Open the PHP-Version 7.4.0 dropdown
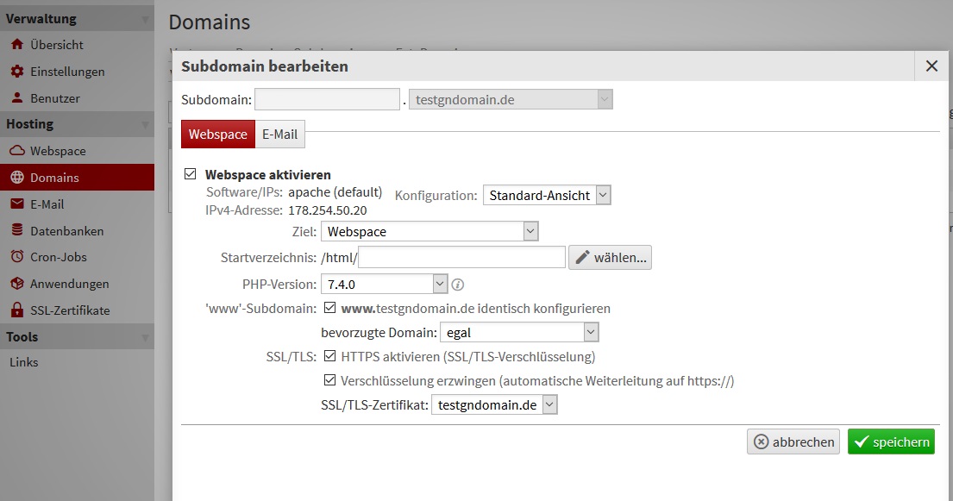 pyautogui.click(x=384, y=284)
